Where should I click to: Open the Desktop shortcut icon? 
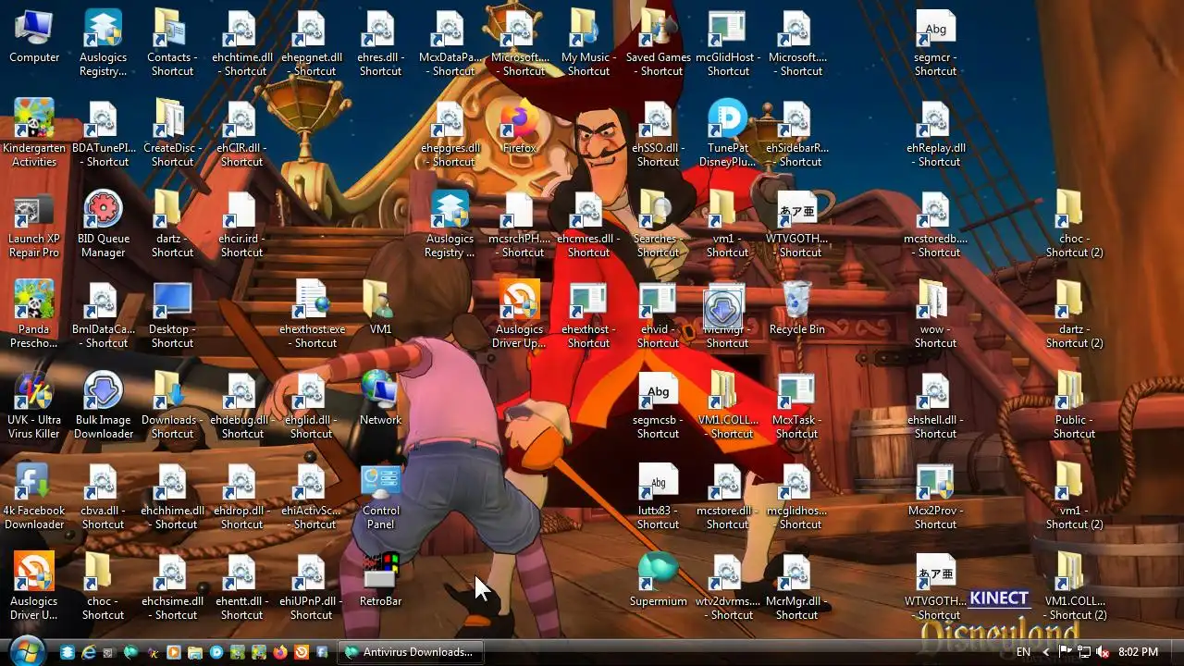tap(172, 315)
